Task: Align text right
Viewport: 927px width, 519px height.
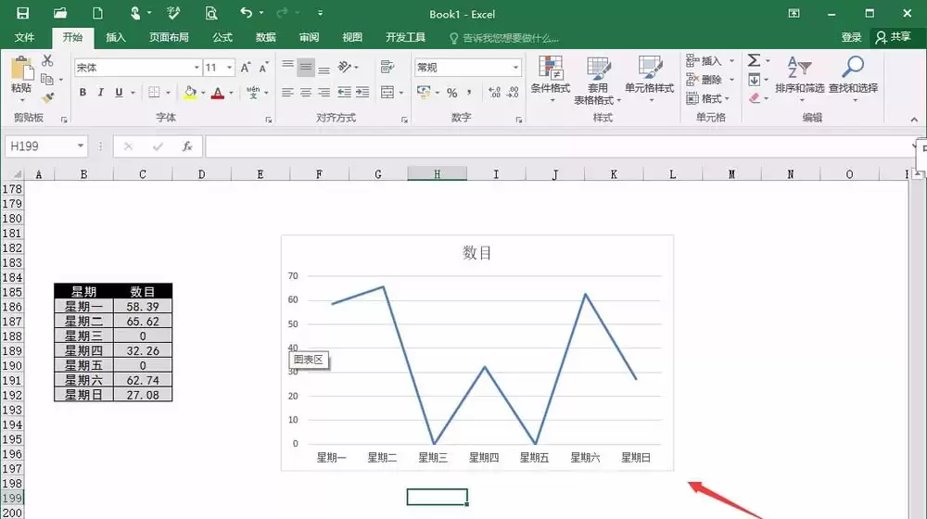Action: coord(324,92)
